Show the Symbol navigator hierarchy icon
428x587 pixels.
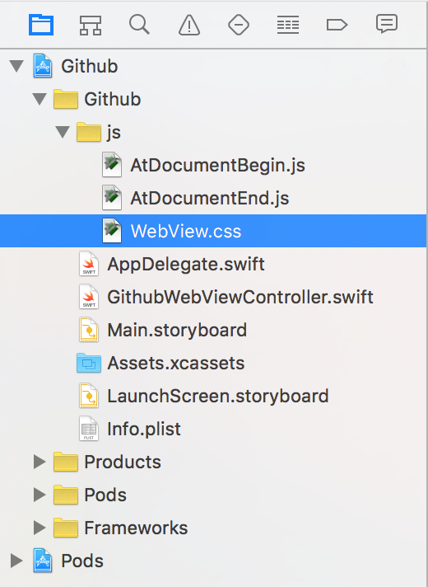[91, 25]
